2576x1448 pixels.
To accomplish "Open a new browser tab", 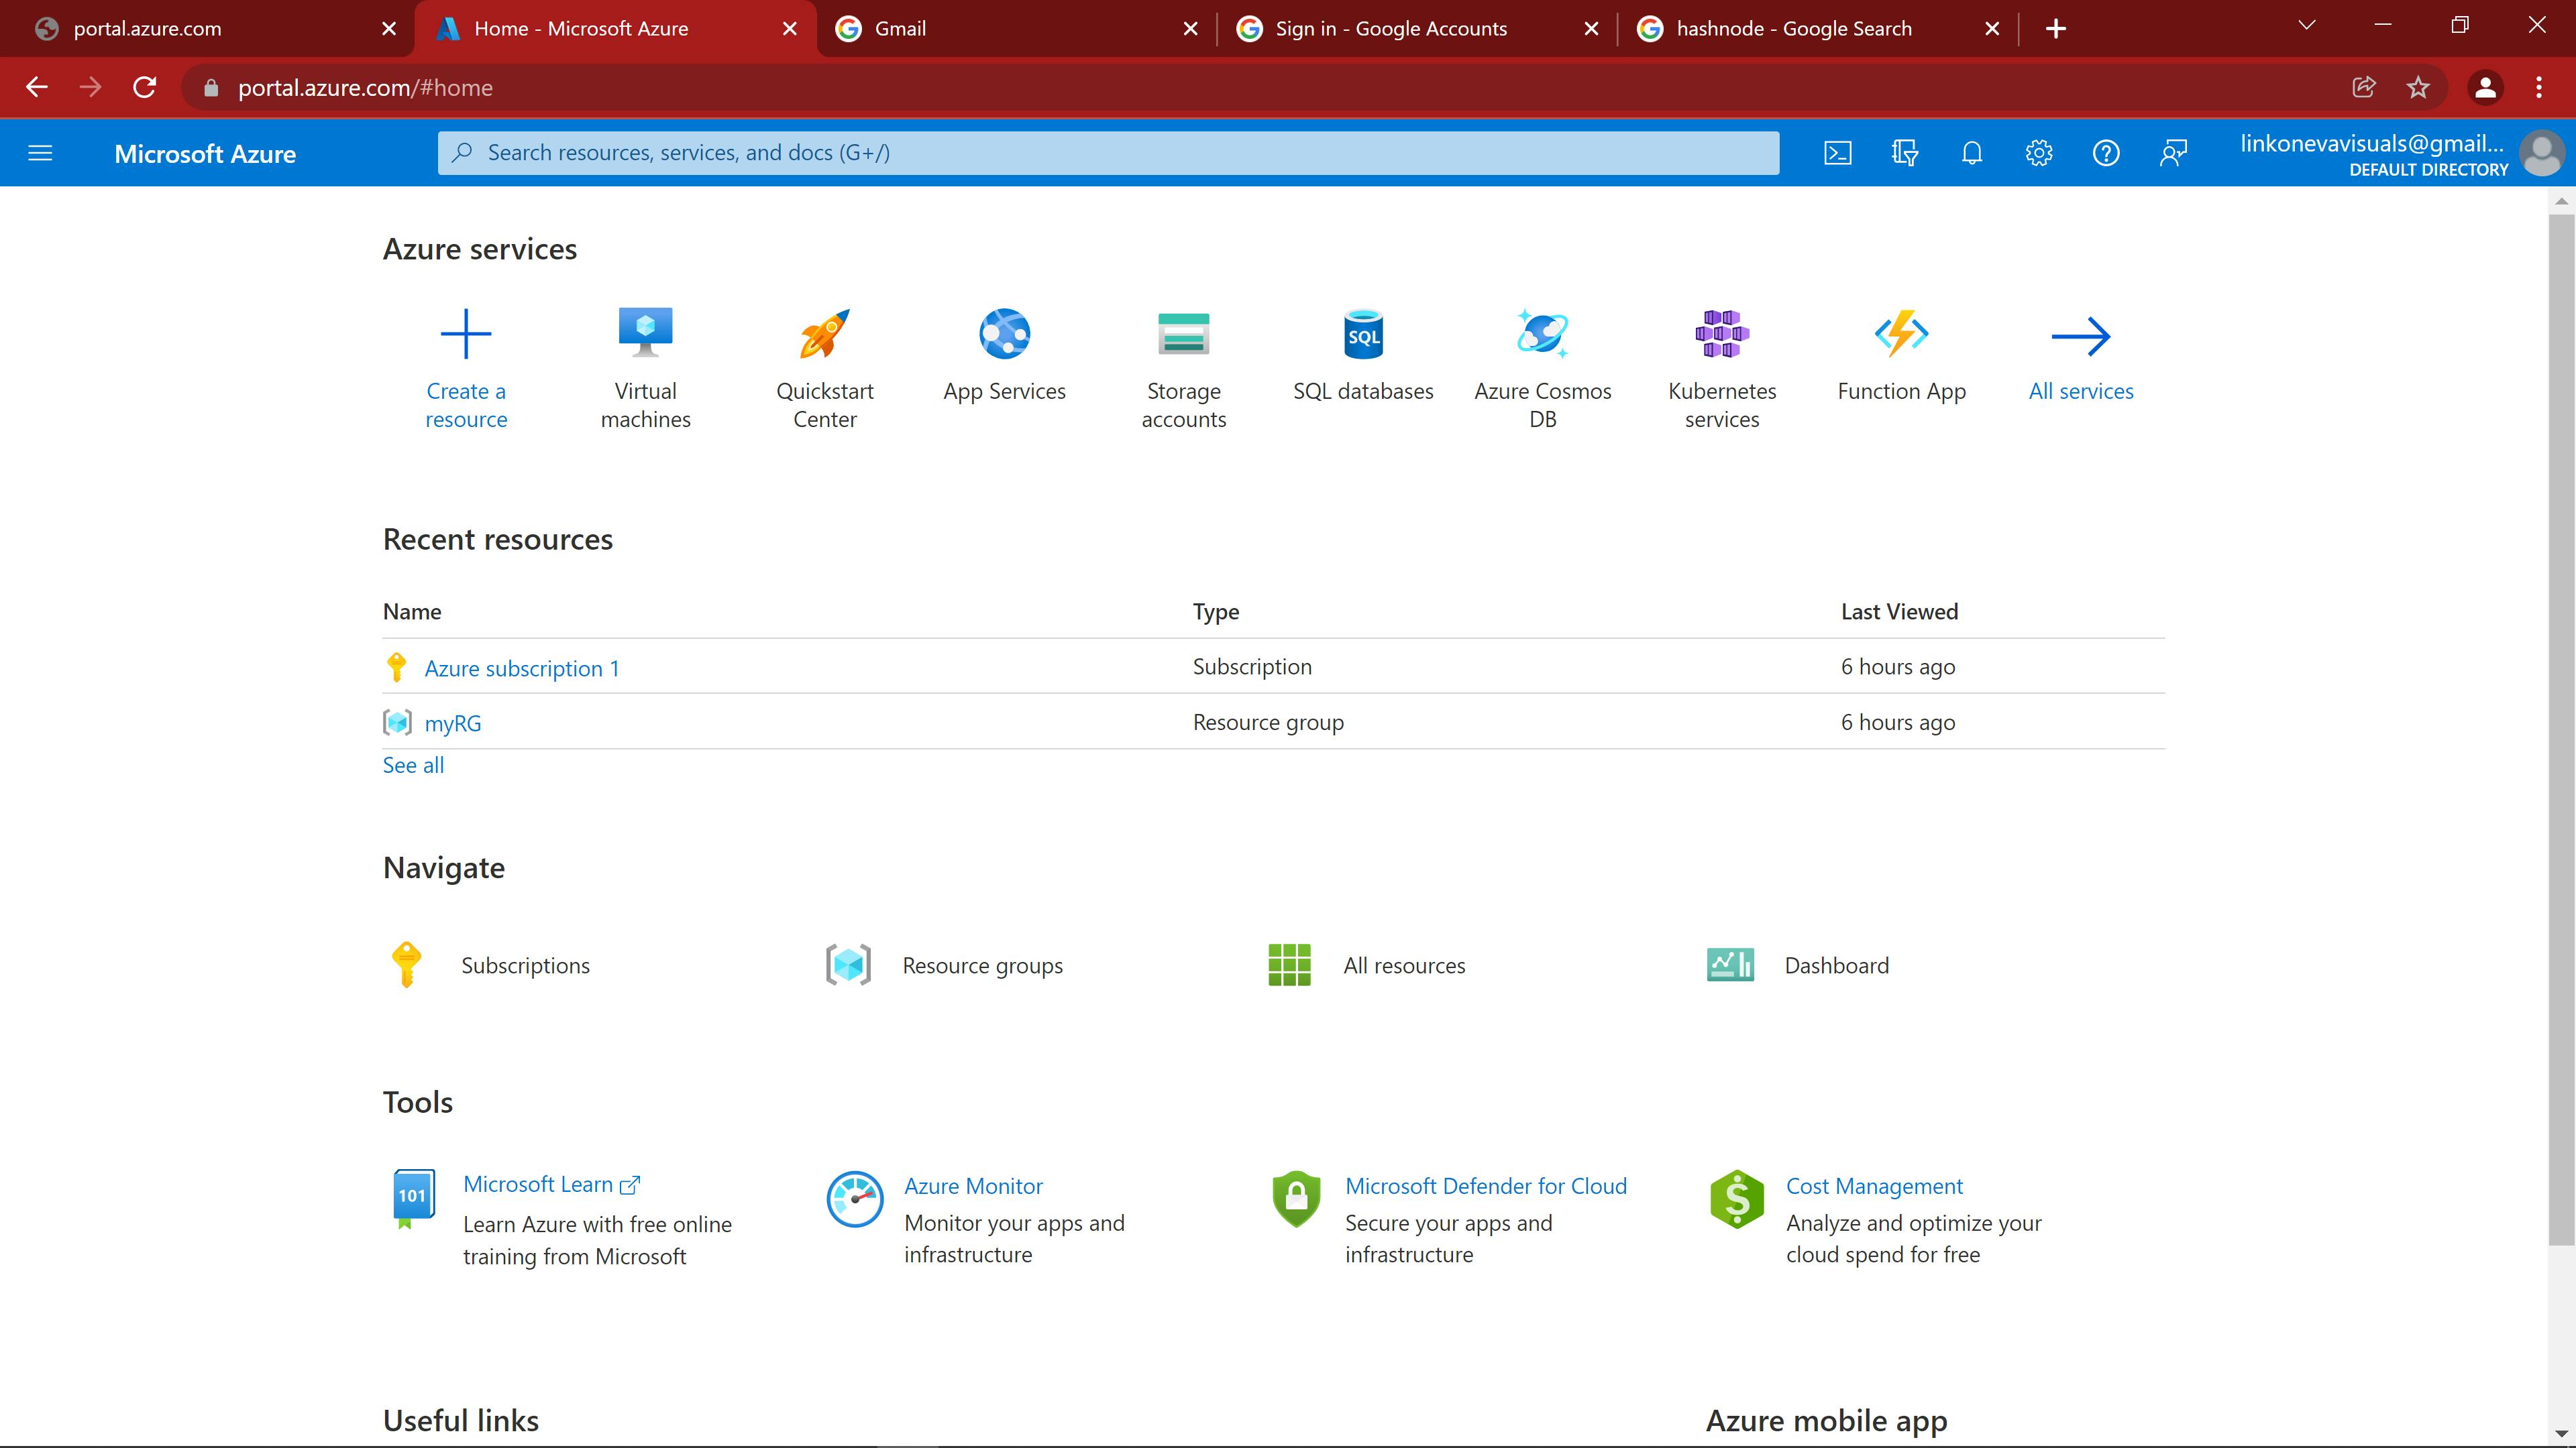I will [2056, 29].
